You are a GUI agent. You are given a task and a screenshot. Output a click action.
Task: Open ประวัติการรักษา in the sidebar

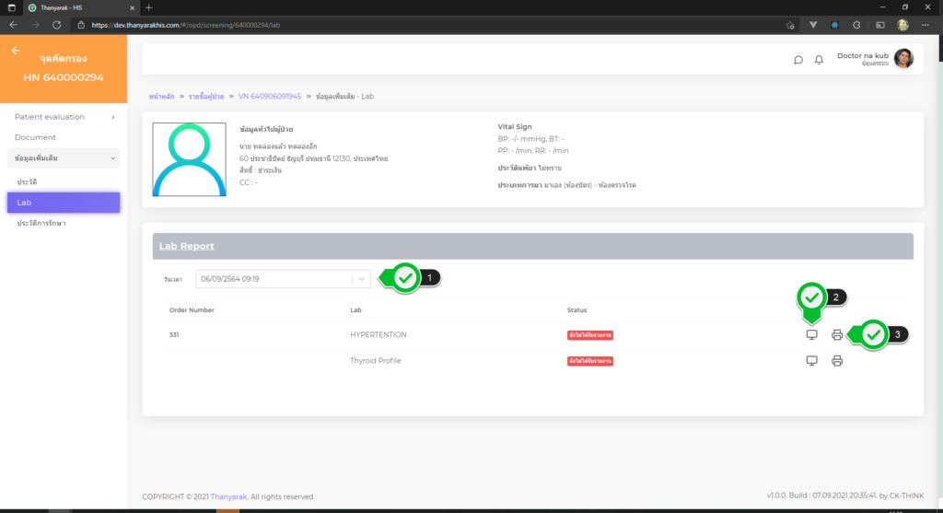click(x=41, y=223)
